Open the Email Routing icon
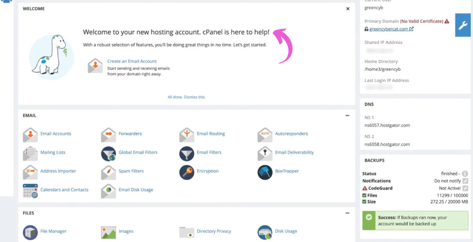The height and width of the screenshot is (242, 473). point(187,135)
